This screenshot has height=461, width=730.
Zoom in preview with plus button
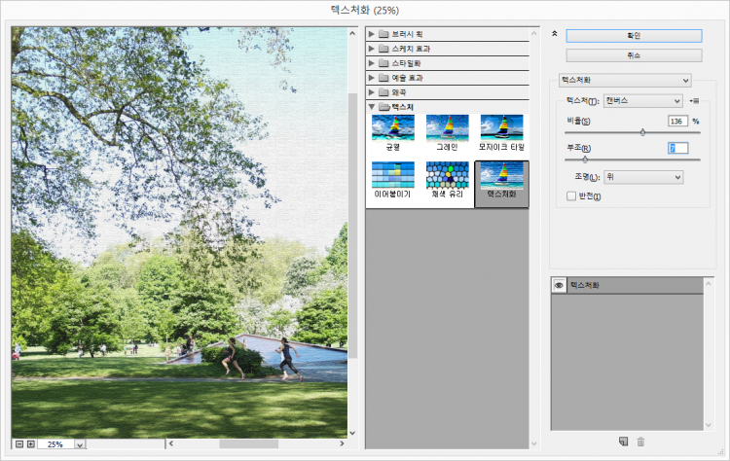[30, 443]
